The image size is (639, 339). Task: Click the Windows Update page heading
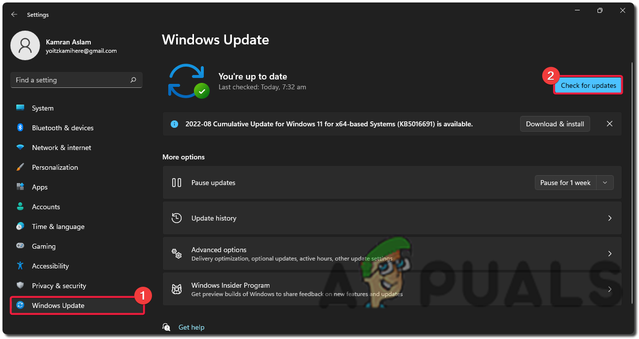[216, 39]
